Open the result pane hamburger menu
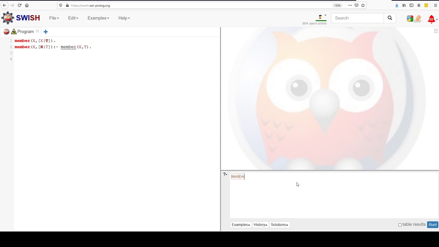The image size is (439, 247). tap(436, 31)
